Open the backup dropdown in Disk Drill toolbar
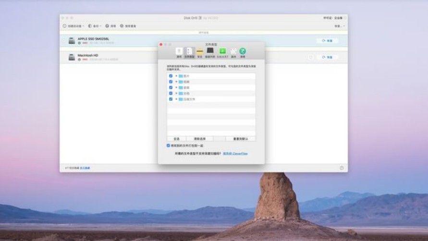428x241 pixels. pyautogui.click(x=95, y=26)
